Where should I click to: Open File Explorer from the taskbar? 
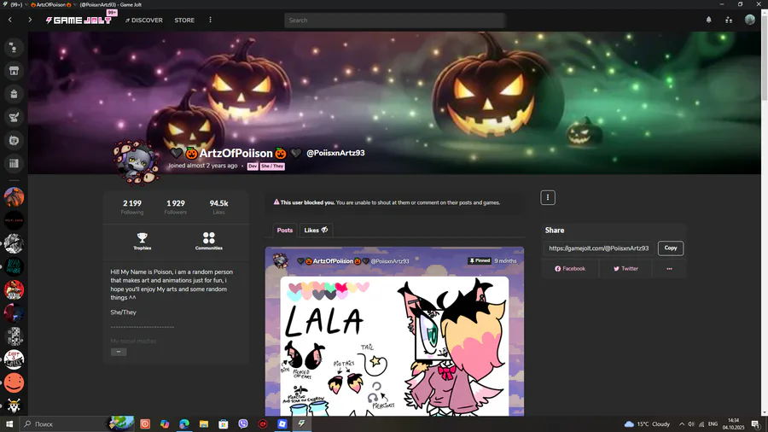(204, 423)
